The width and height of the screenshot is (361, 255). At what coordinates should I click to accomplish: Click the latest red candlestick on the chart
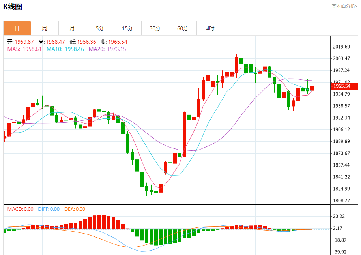click(312, 88)
